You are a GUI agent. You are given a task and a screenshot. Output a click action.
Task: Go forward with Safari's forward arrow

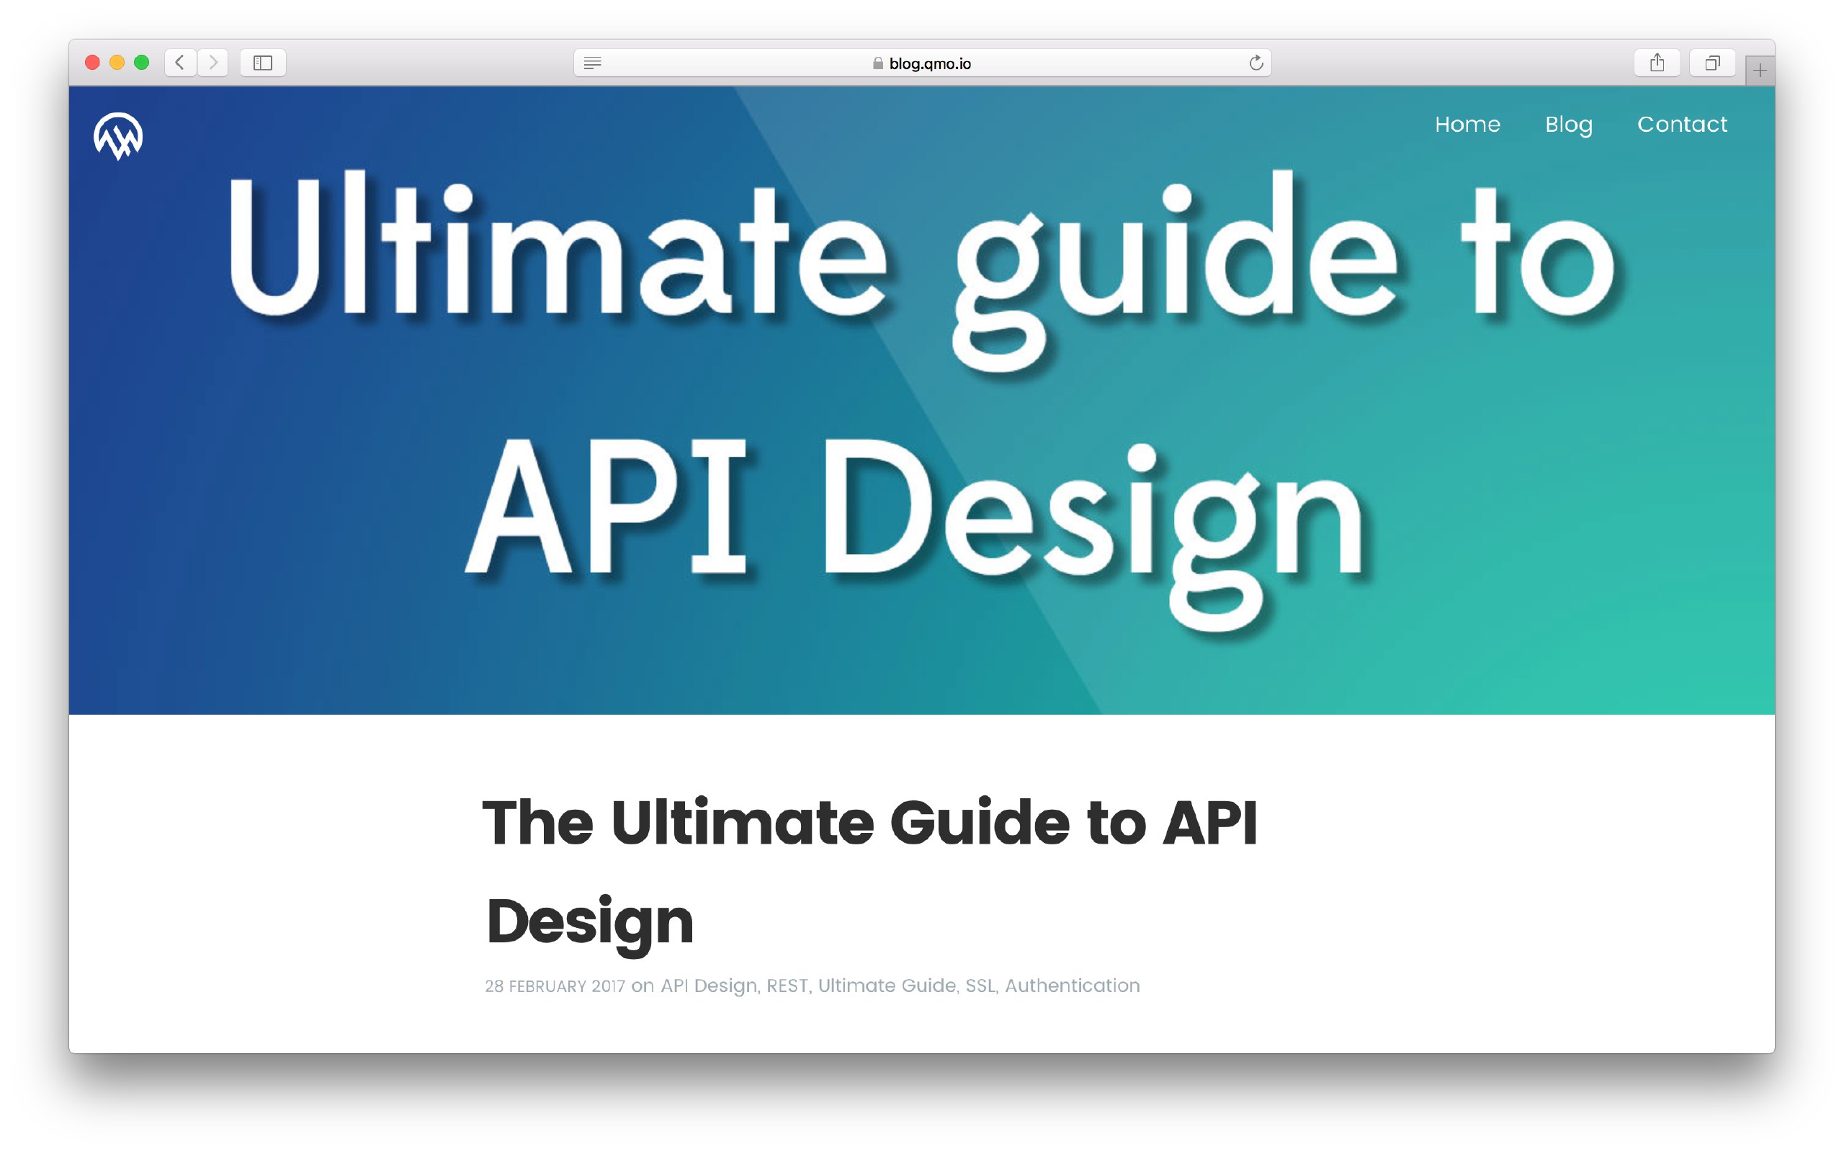coord(213,63)
